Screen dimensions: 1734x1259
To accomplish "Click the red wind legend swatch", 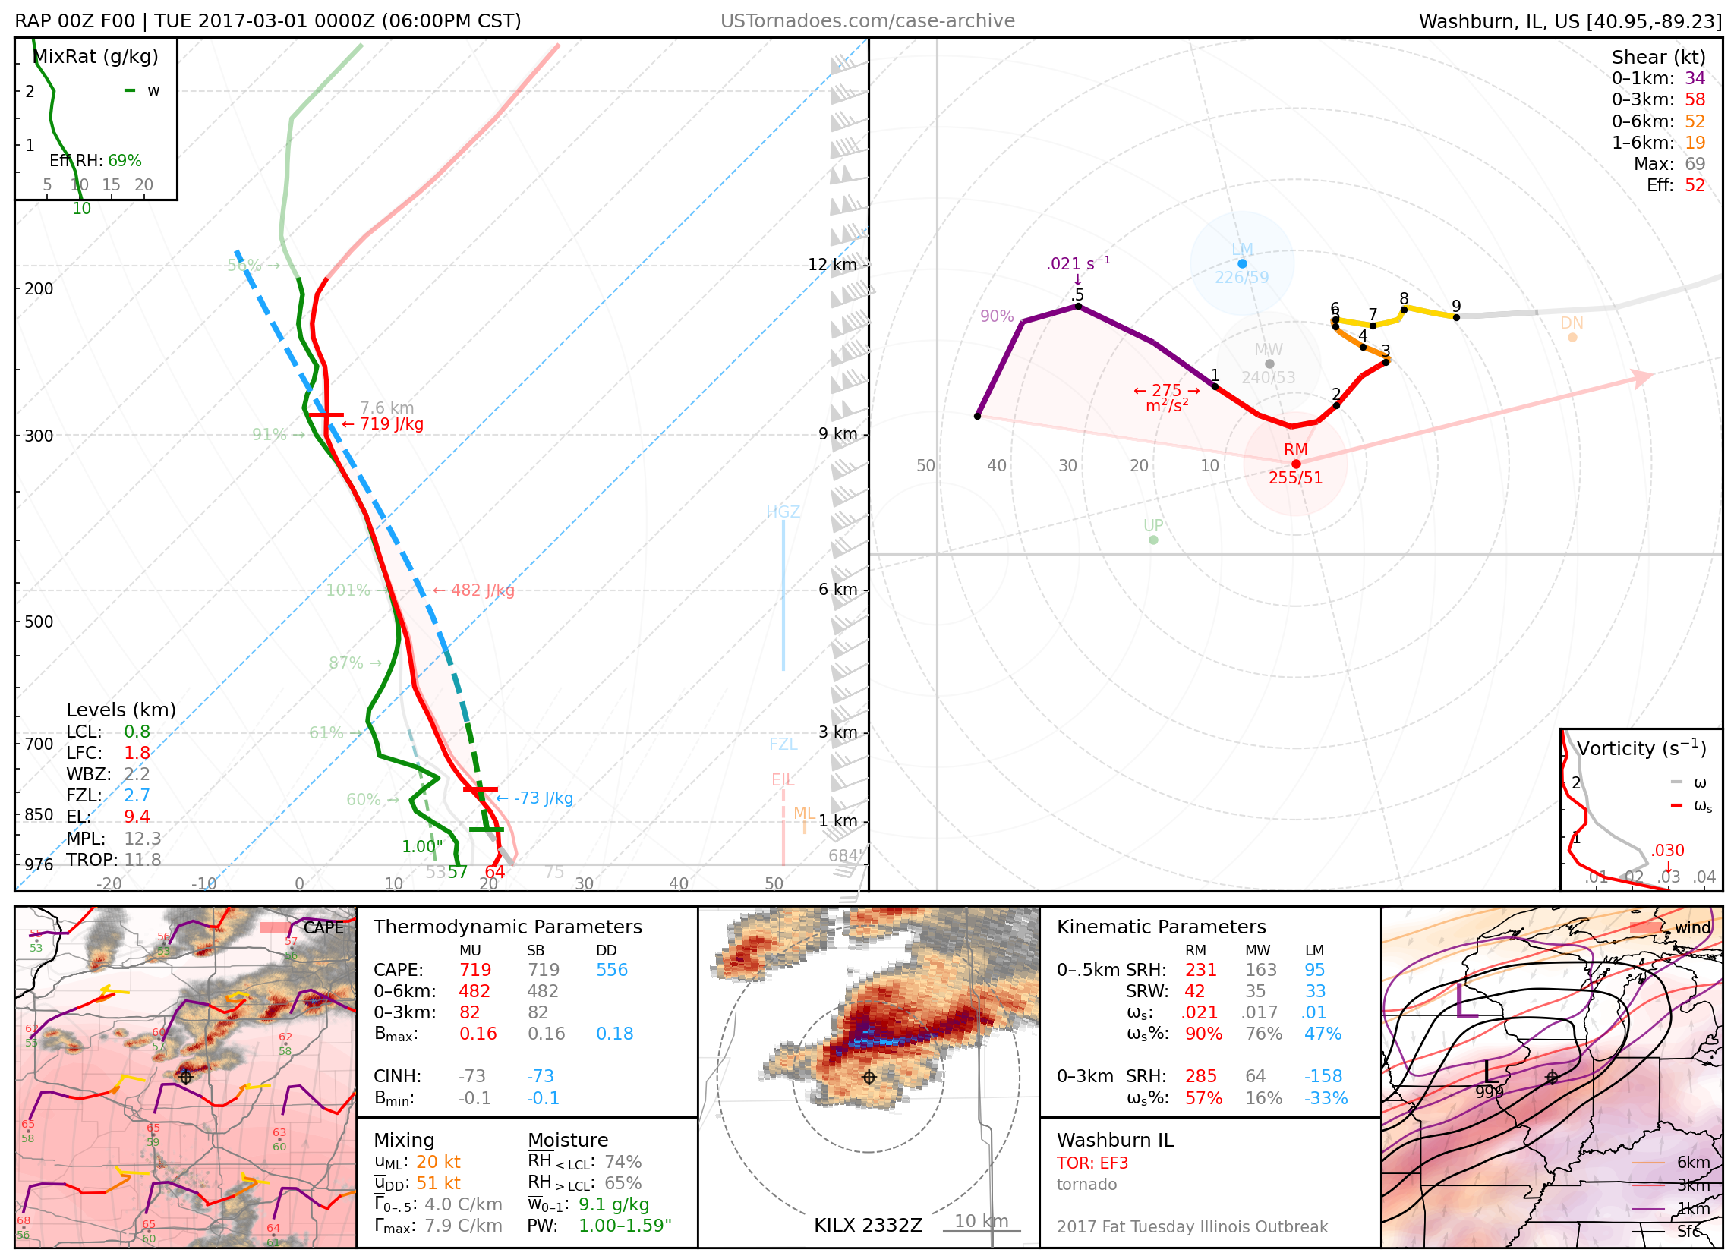I will 1646,928.
